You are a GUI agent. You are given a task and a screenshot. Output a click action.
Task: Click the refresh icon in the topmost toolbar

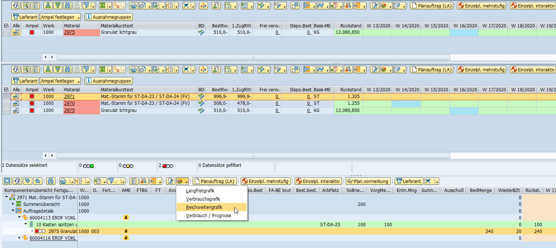click(x=15, y=6)
